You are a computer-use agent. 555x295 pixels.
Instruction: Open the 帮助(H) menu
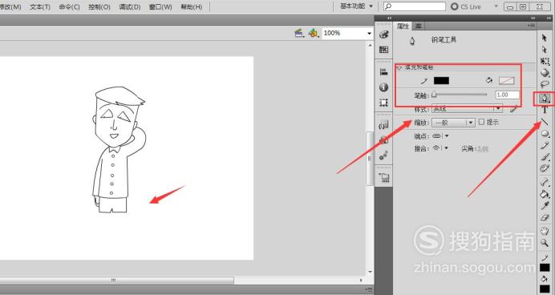click(192, 6)
